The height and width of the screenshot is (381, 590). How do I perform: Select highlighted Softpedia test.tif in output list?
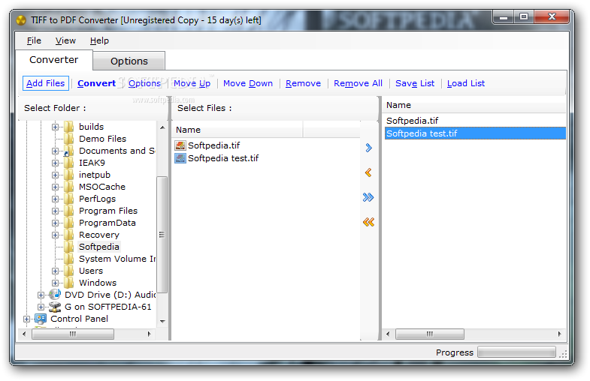475,133
